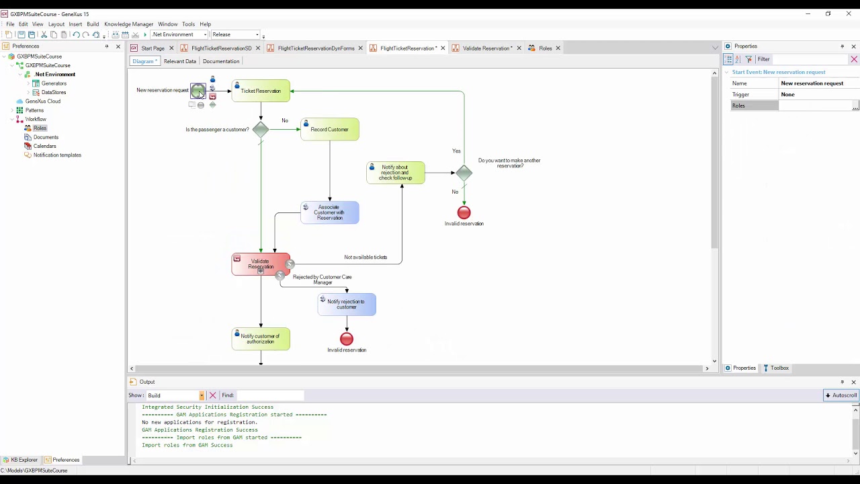The height and width of the screenshot is (484, 860).
Task: Open the Roles ellipsis selector button
Action: click(855, 106)
